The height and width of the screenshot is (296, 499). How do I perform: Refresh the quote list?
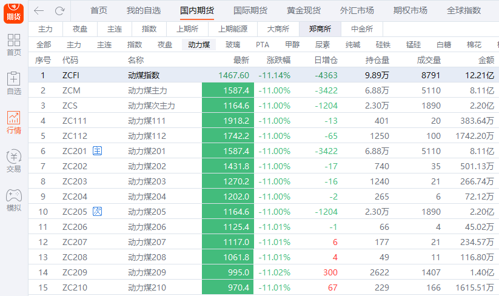59,11
